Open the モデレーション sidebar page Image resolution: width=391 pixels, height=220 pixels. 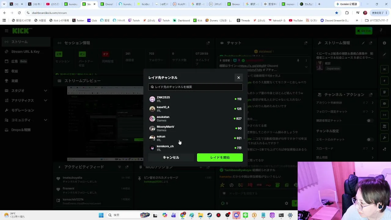(26, 110)
